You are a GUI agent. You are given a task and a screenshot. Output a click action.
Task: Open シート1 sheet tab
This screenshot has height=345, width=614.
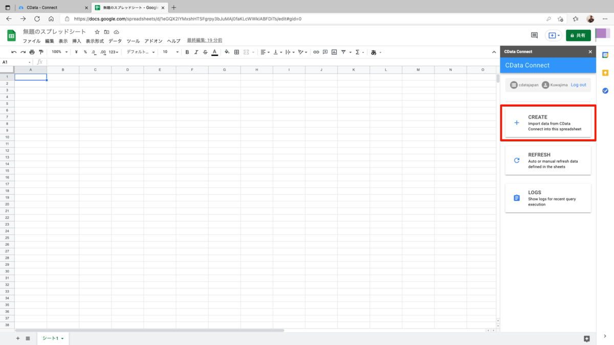click(53, 338)
